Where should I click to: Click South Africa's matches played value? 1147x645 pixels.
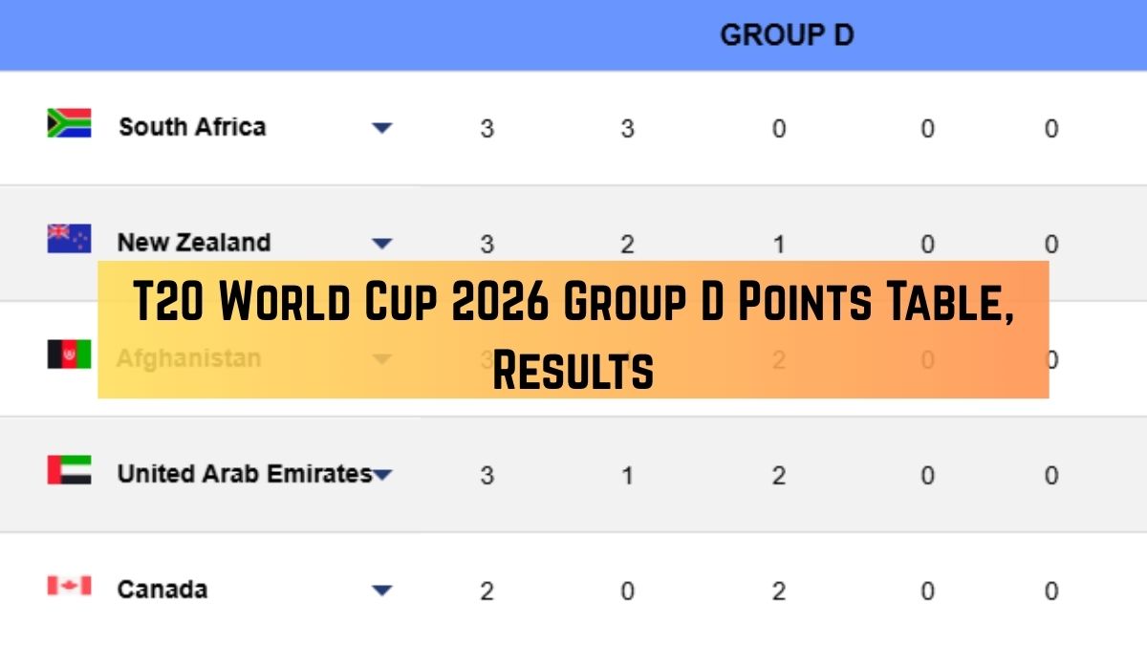point(487,129)
